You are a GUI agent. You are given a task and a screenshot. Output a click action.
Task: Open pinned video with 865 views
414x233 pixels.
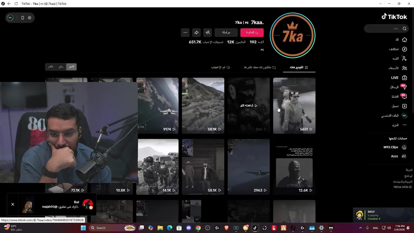point(249,105)
